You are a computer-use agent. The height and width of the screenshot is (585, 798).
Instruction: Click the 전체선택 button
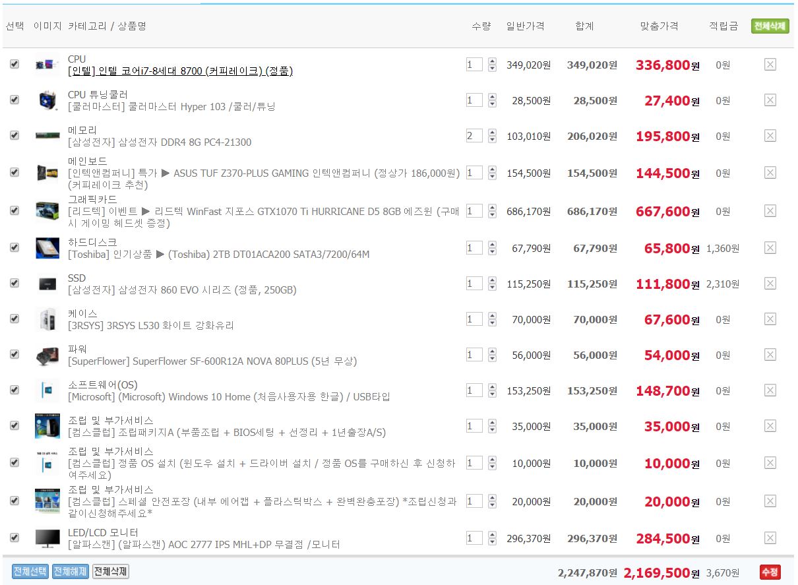[30, 571]
